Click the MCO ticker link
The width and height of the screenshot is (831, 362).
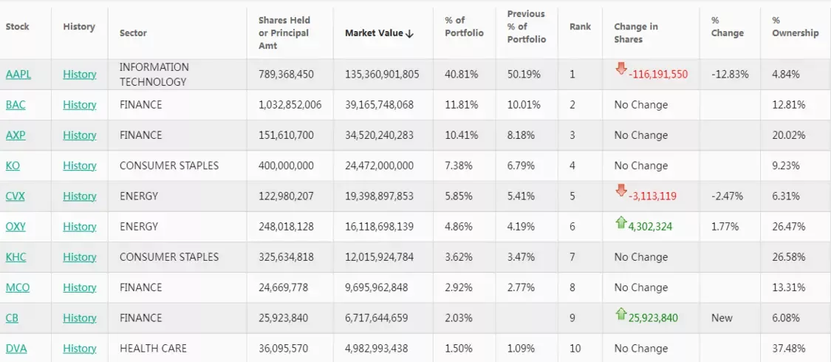(18, 287)
